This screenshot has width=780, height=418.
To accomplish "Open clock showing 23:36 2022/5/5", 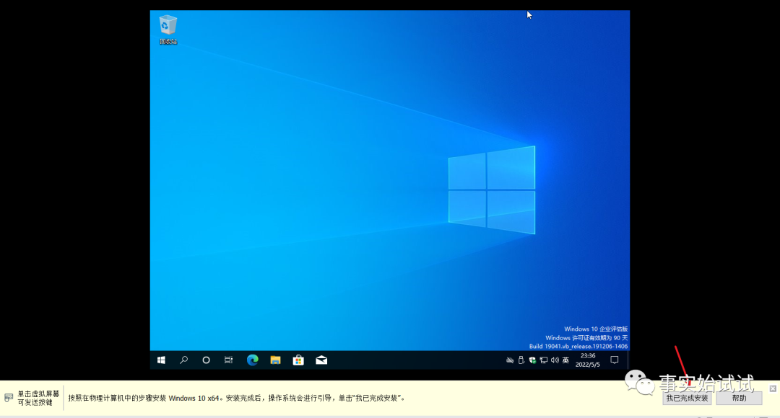I will tap(587, 360).
